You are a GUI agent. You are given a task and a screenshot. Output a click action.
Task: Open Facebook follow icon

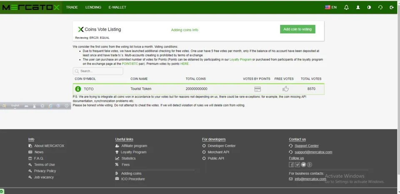291,165
